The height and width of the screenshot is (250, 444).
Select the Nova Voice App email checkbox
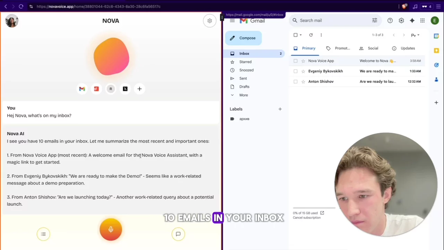pos(296,61)
